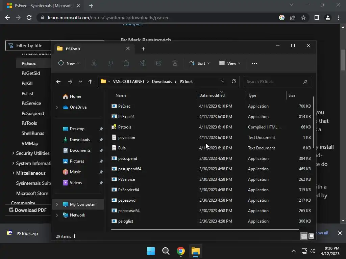Click the Rename icon in Explorer toolbar
This screenshot has height=259, width=346.
point(143,63)
